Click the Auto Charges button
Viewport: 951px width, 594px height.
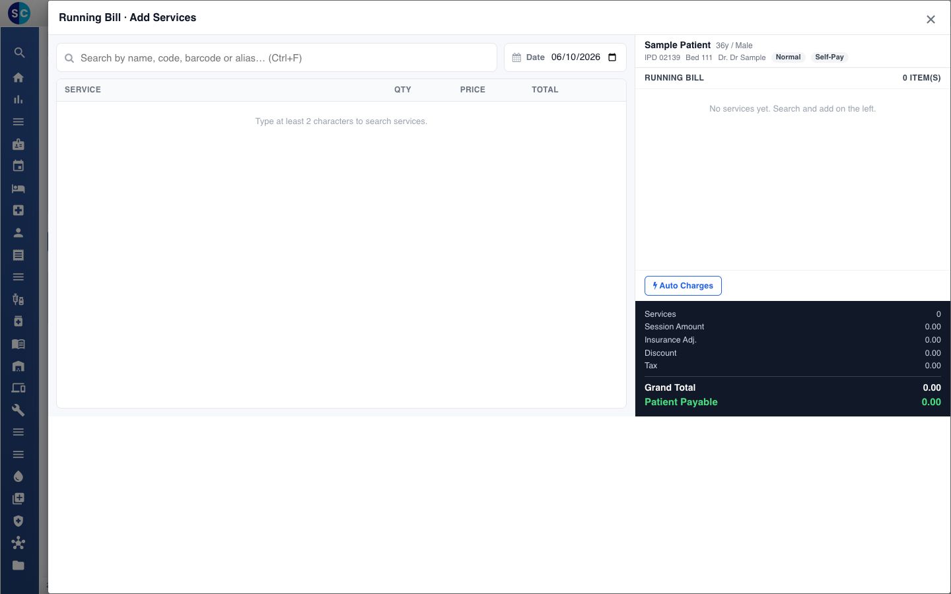(683, 286)
